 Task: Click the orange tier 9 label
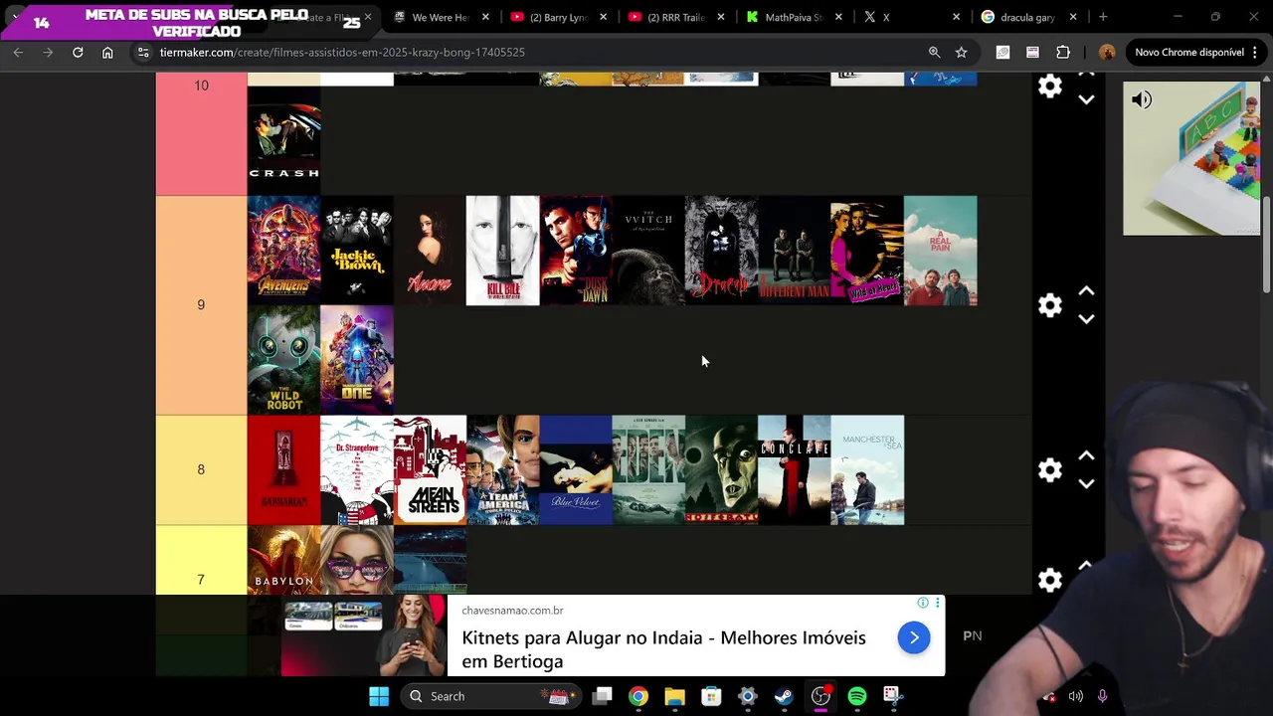point(201,305)
